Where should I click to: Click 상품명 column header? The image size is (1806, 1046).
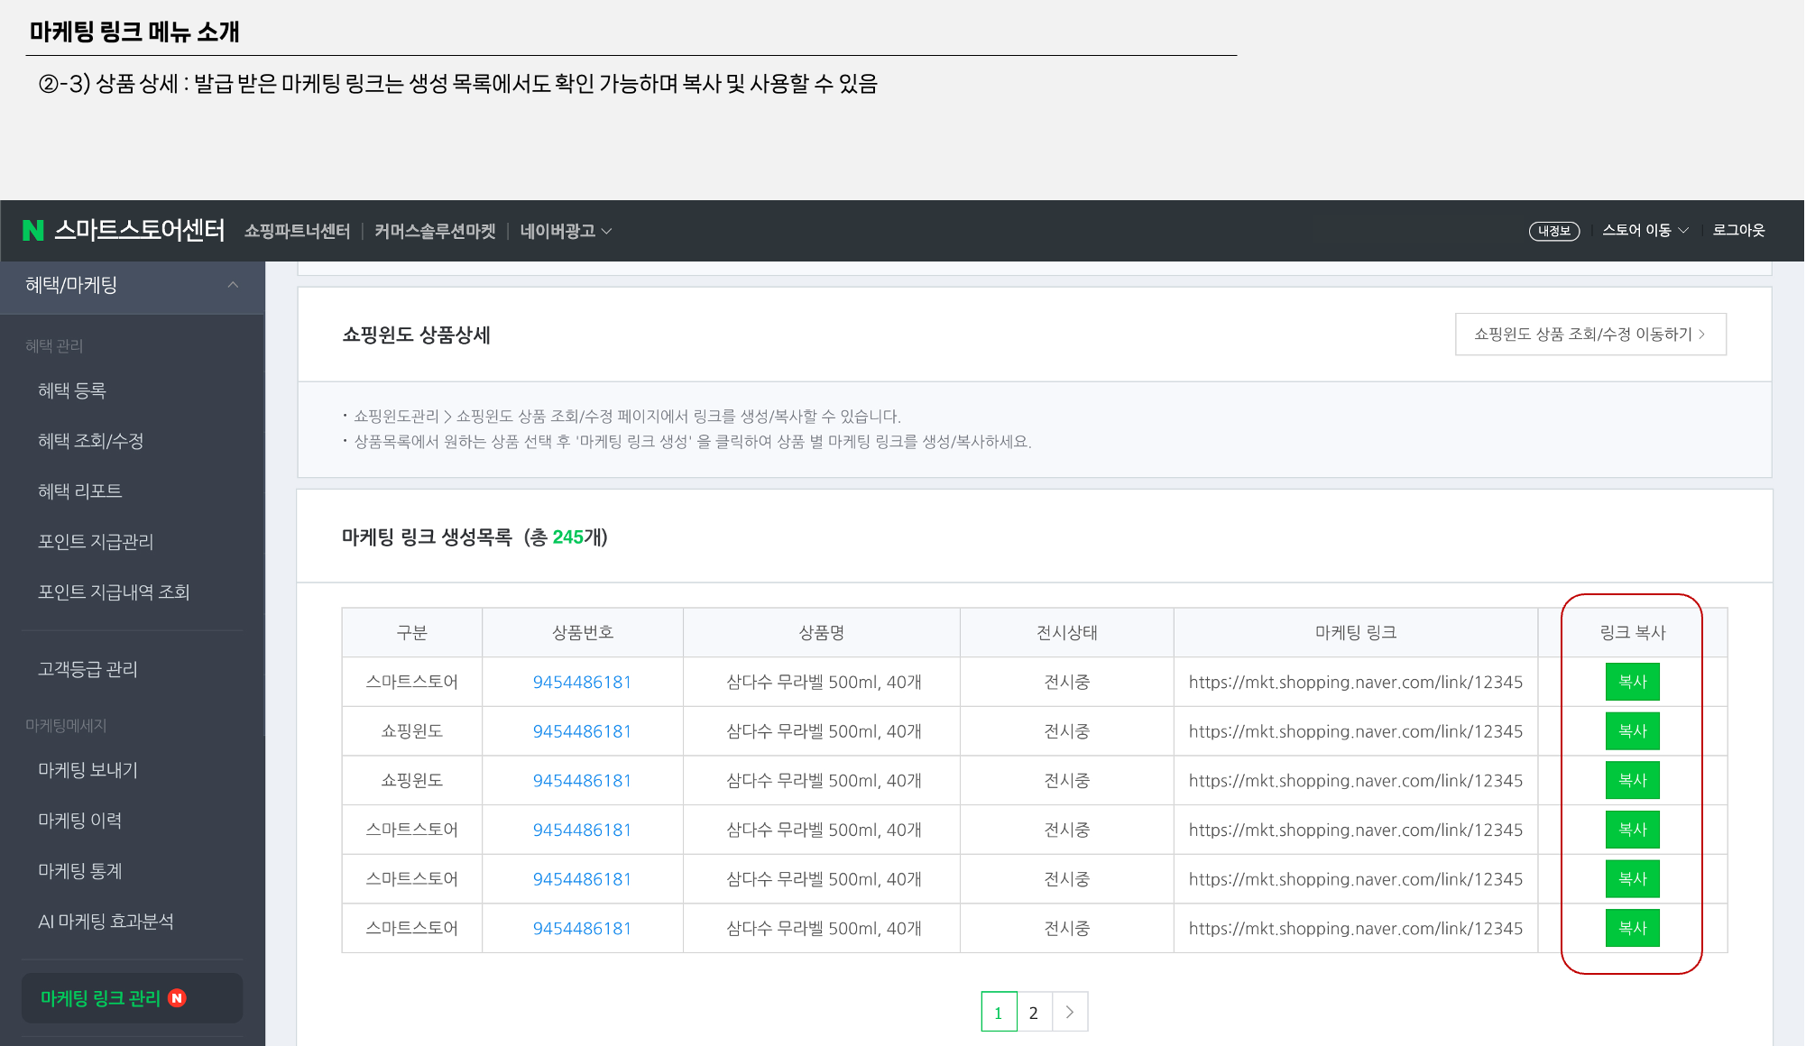pos(822,633)
